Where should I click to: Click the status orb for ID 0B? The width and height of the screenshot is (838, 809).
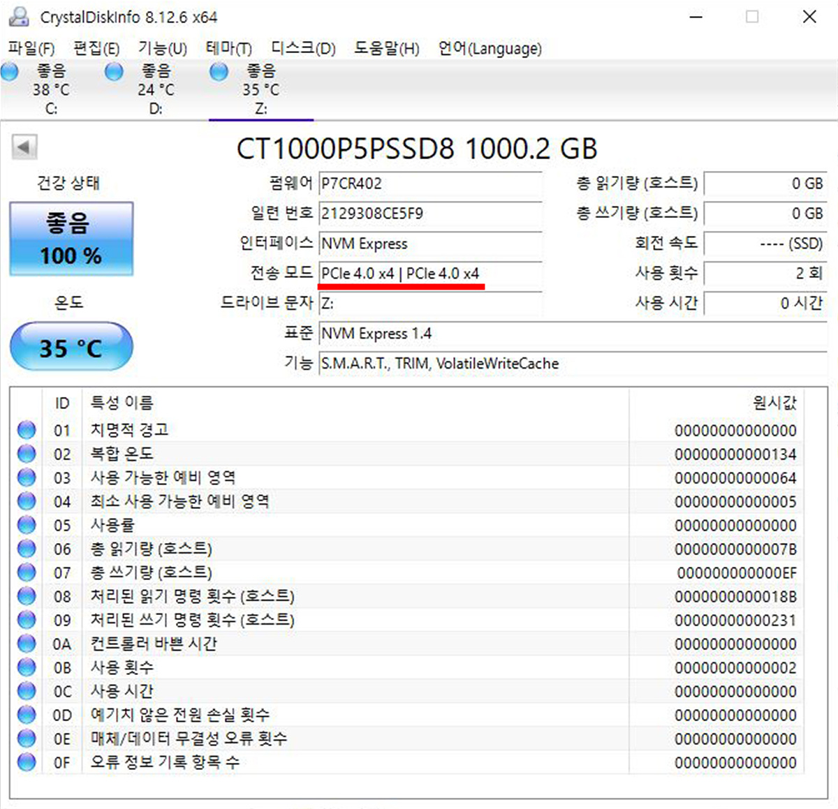coord(27,667)
